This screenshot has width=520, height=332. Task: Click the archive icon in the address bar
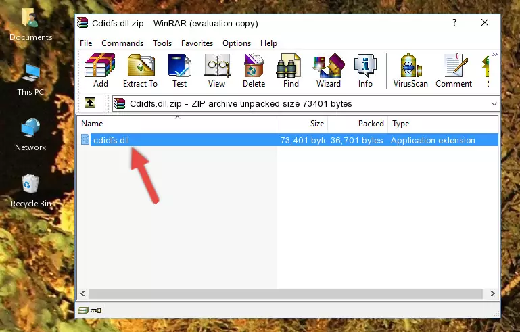point(120,104)
